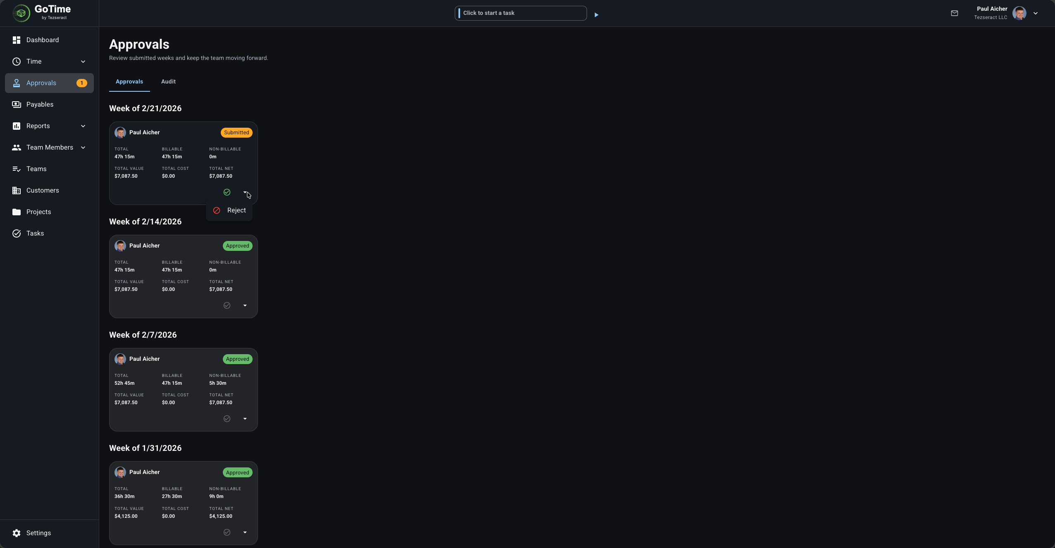Click the 'Tezseract LLC' company name
1055x548 pixels.
point(991,17)
